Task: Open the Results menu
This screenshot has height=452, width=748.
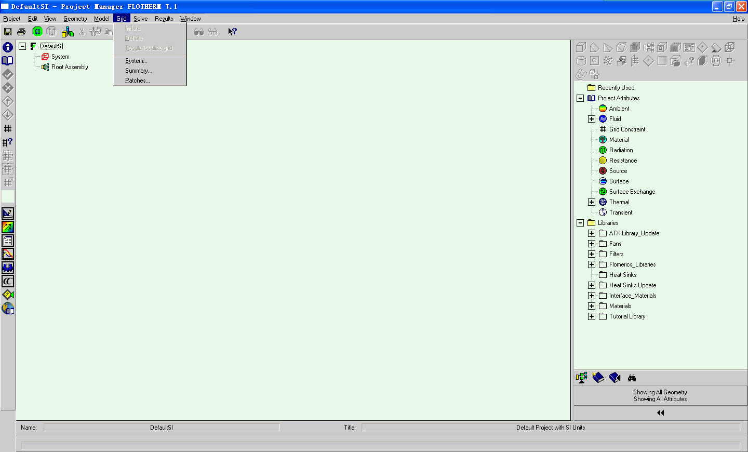Action: tap(164, 19)
